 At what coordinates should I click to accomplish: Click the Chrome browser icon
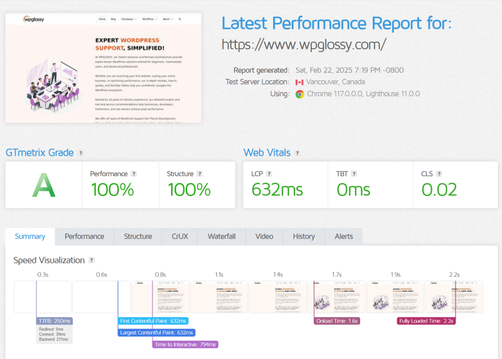click(x=300, y=94)
